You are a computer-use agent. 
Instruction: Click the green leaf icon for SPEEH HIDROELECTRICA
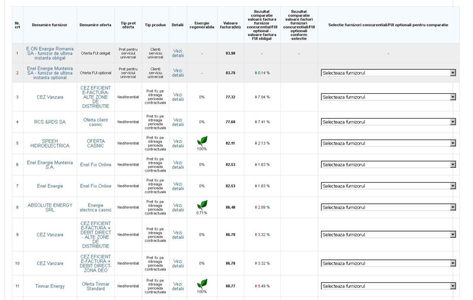(202, 141)
